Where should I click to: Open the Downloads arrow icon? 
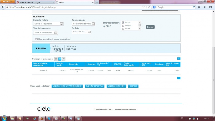coord(199,7)
